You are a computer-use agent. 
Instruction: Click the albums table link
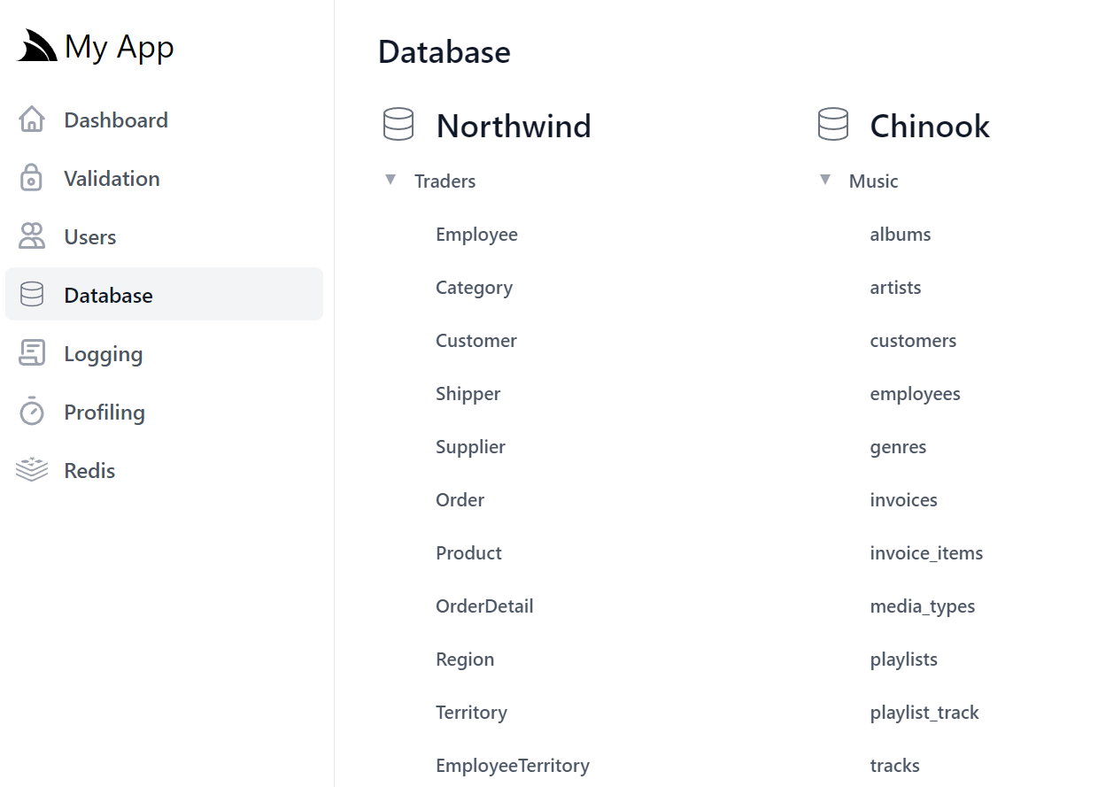pos(901,235)
